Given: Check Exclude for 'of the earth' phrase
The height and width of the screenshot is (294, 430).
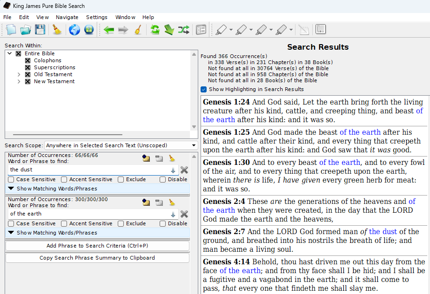Looking at the screenshot, I should point(121,223).
